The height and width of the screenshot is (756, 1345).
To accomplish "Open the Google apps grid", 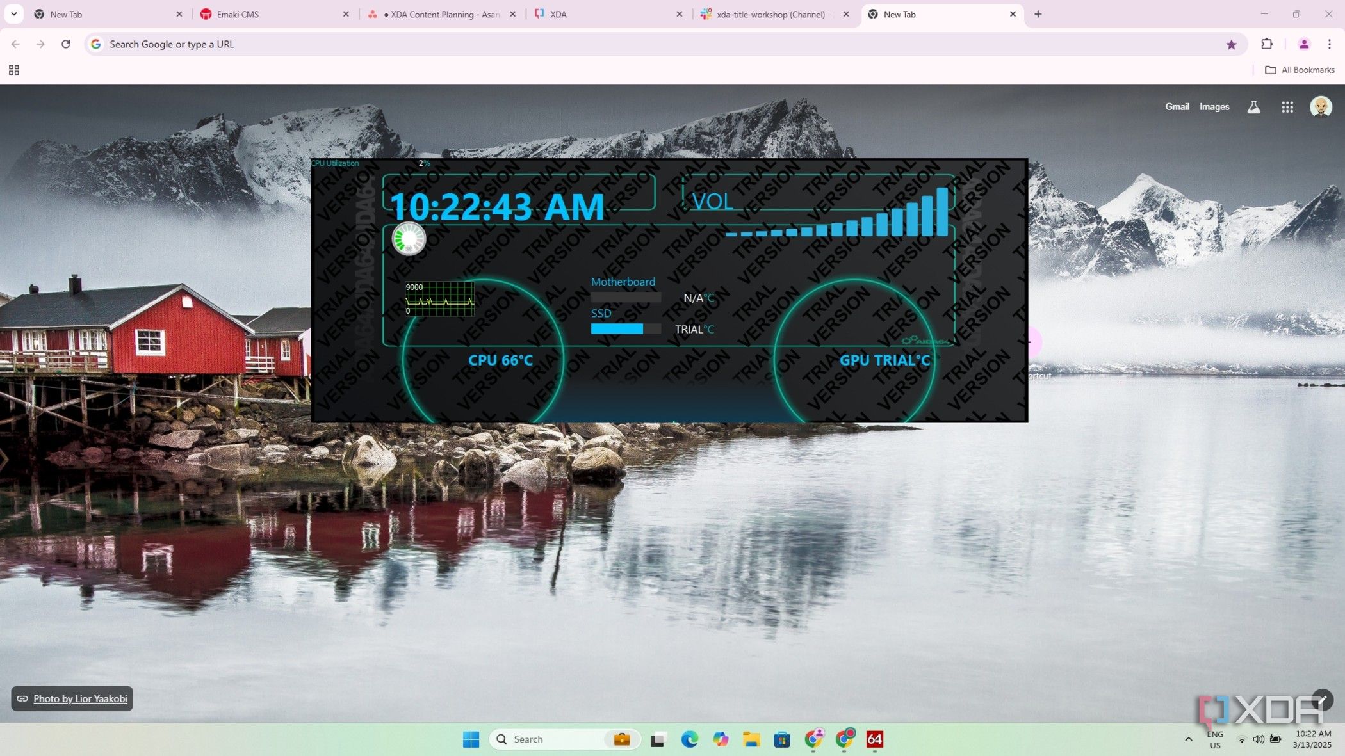I will (1287, 107).
